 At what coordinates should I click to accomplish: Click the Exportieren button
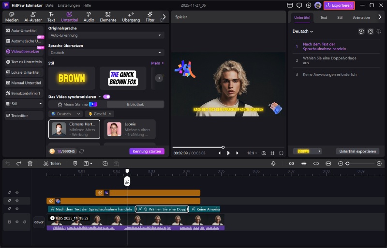tap(339, 5)
